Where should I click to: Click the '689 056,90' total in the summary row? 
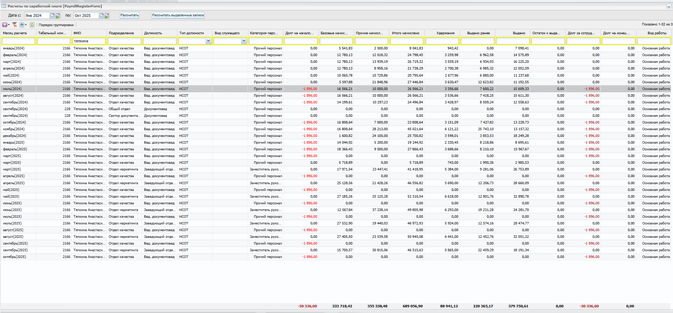pyautogui.click(x=412, y=306)
